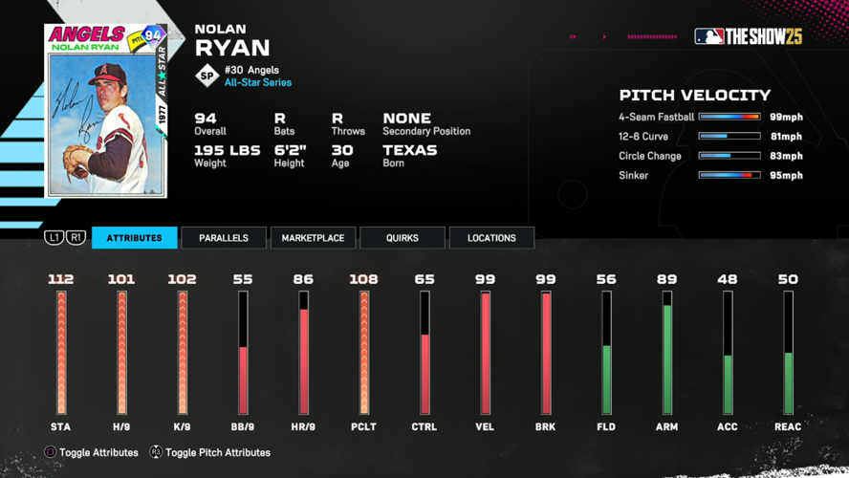Viewport: 849px width, 478px height.
Task: Click the STA attribute bar
Action: pos(61,353)
